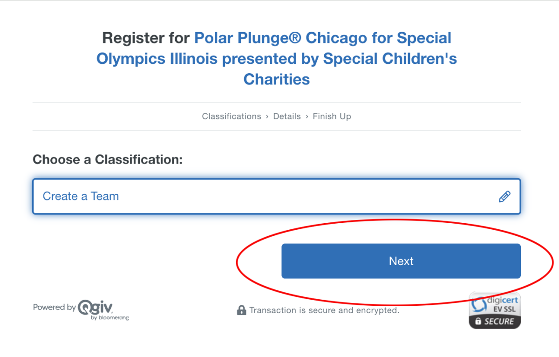
Task: Go to the Classifications step
Action: tap(231, 117)
